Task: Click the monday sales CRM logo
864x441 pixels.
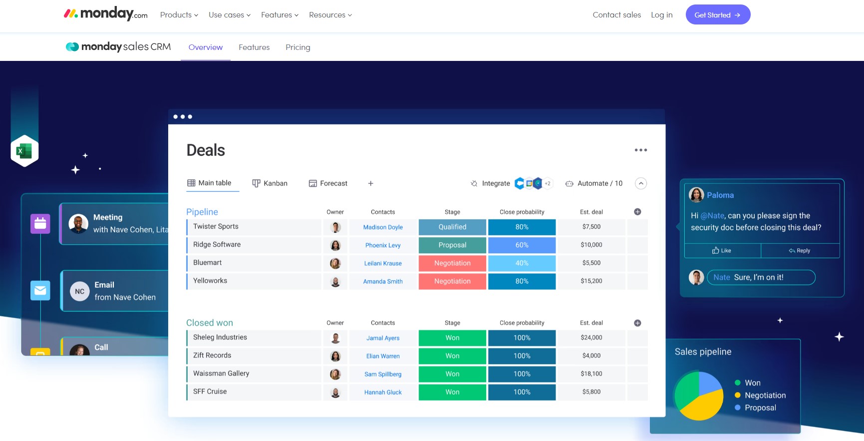Action: [x=118, y=46]
